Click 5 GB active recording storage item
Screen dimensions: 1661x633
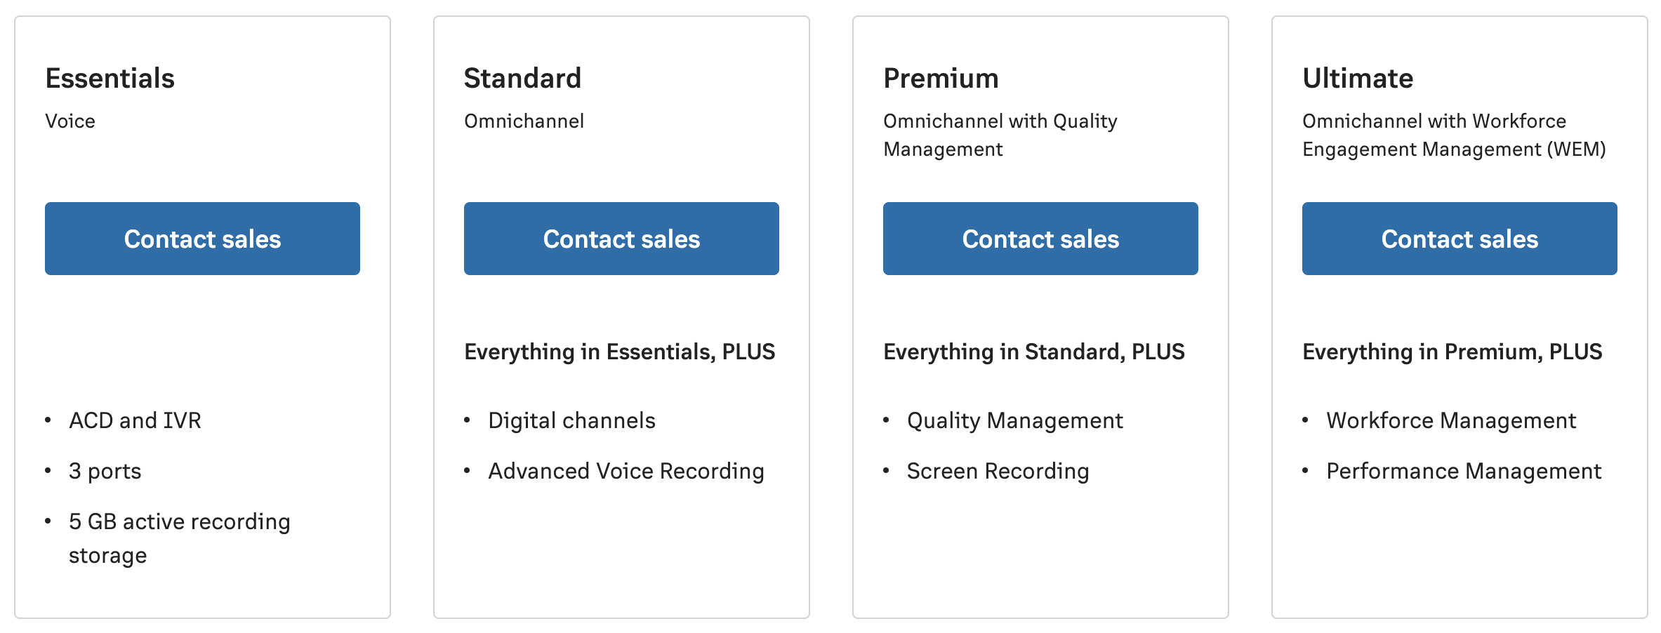(180, 538)
